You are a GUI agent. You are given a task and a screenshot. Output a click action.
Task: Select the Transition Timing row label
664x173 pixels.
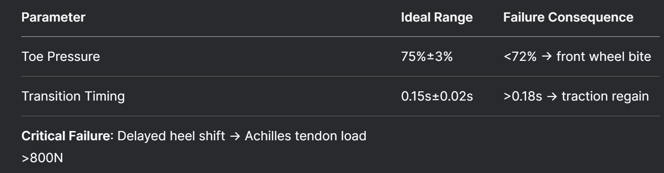(73, 96)
